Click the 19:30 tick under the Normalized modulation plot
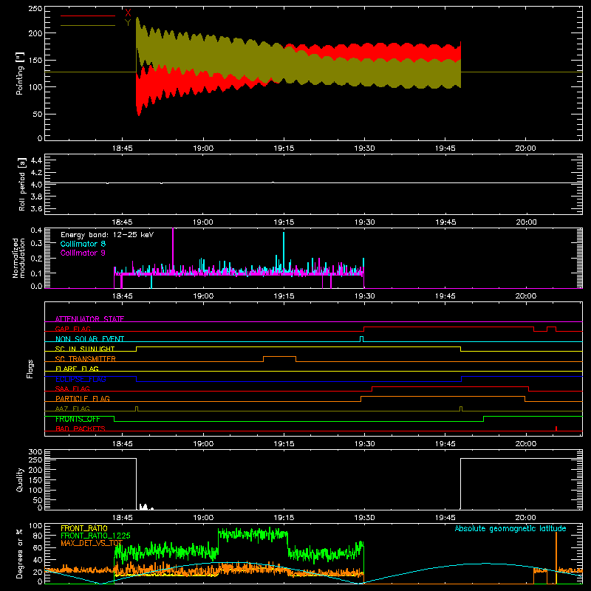This screenshot has width=591, height=591. (364, 296)
